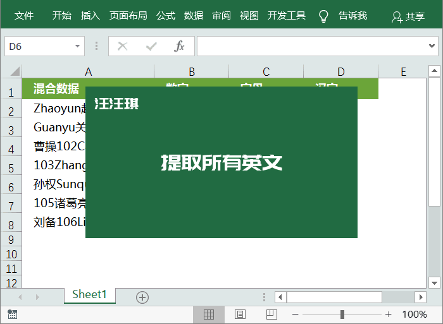443x324 pixels.
Task: Click the horizontal scrollbar right arrow
Action: click(421, 297)
